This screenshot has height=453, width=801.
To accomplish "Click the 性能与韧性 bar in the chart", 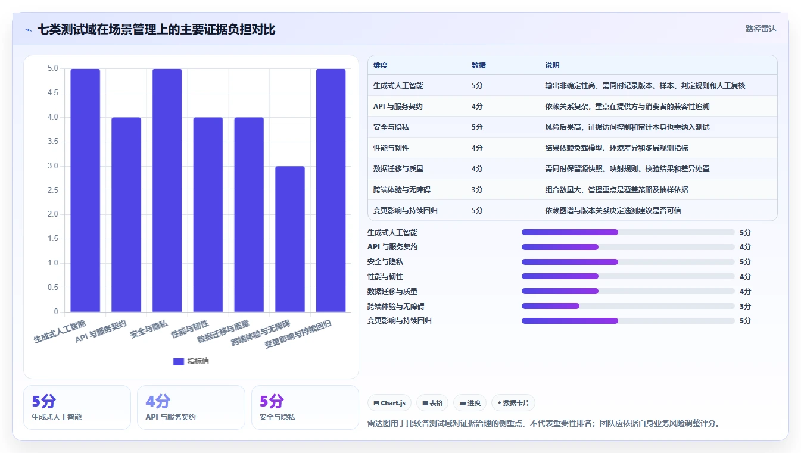I will (x=208, y=214).
